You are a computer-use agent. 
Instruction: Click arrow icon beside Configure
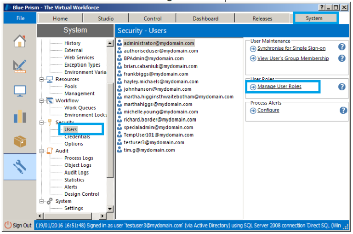[253, 111]
